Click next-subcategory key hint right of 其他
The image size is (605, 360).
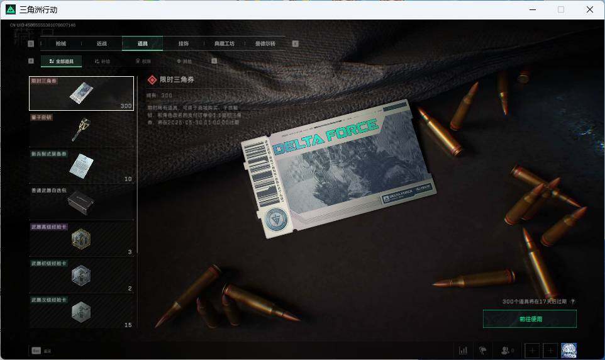tap(214, 61)
